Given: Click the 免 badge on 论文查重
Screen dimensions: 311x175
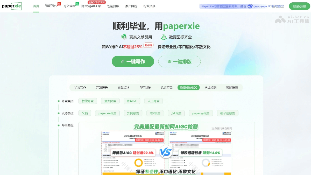Looking at the screenshot, I should click(77, 3).
